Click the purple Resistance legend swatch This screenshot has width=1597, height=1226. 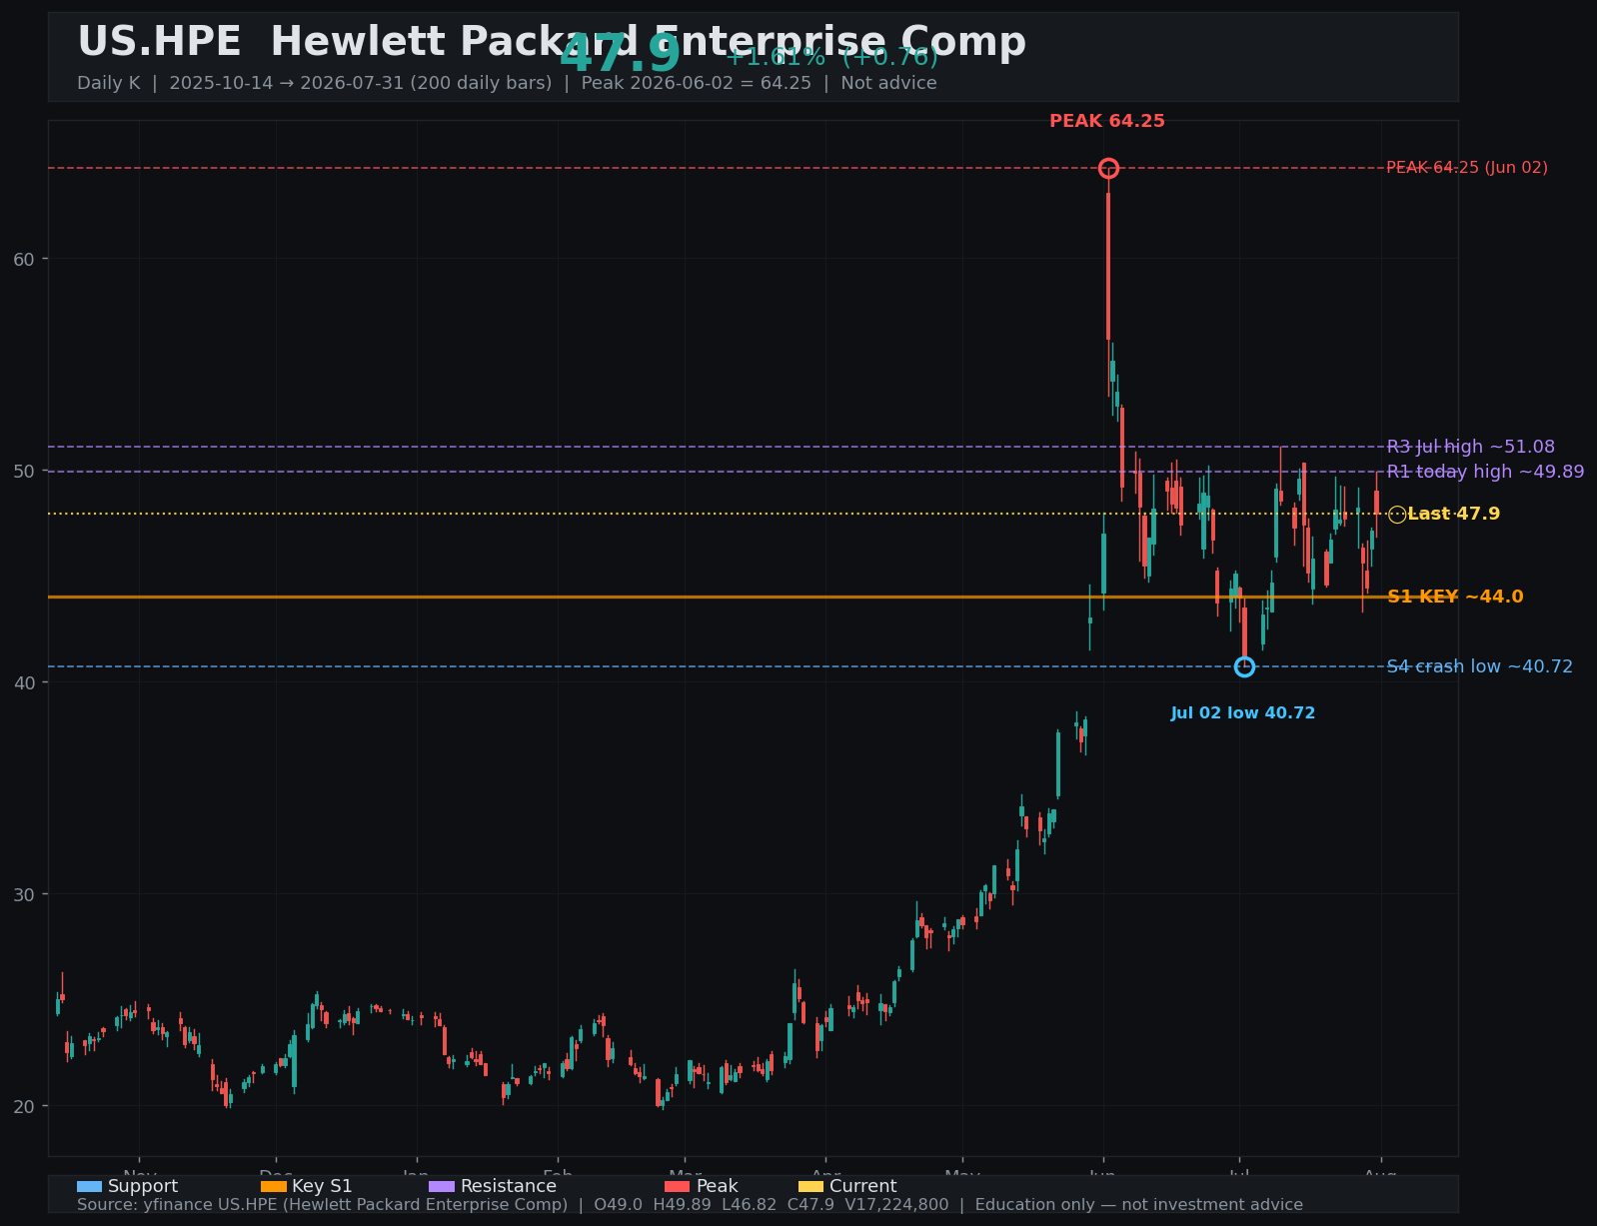point(442,1187)
